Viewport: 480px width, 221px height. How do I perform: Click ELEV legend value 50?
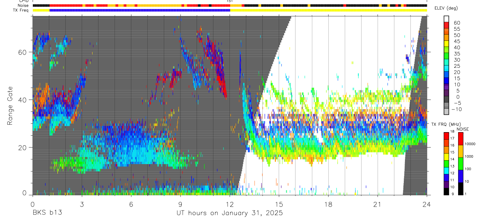[x=457, y=35]
